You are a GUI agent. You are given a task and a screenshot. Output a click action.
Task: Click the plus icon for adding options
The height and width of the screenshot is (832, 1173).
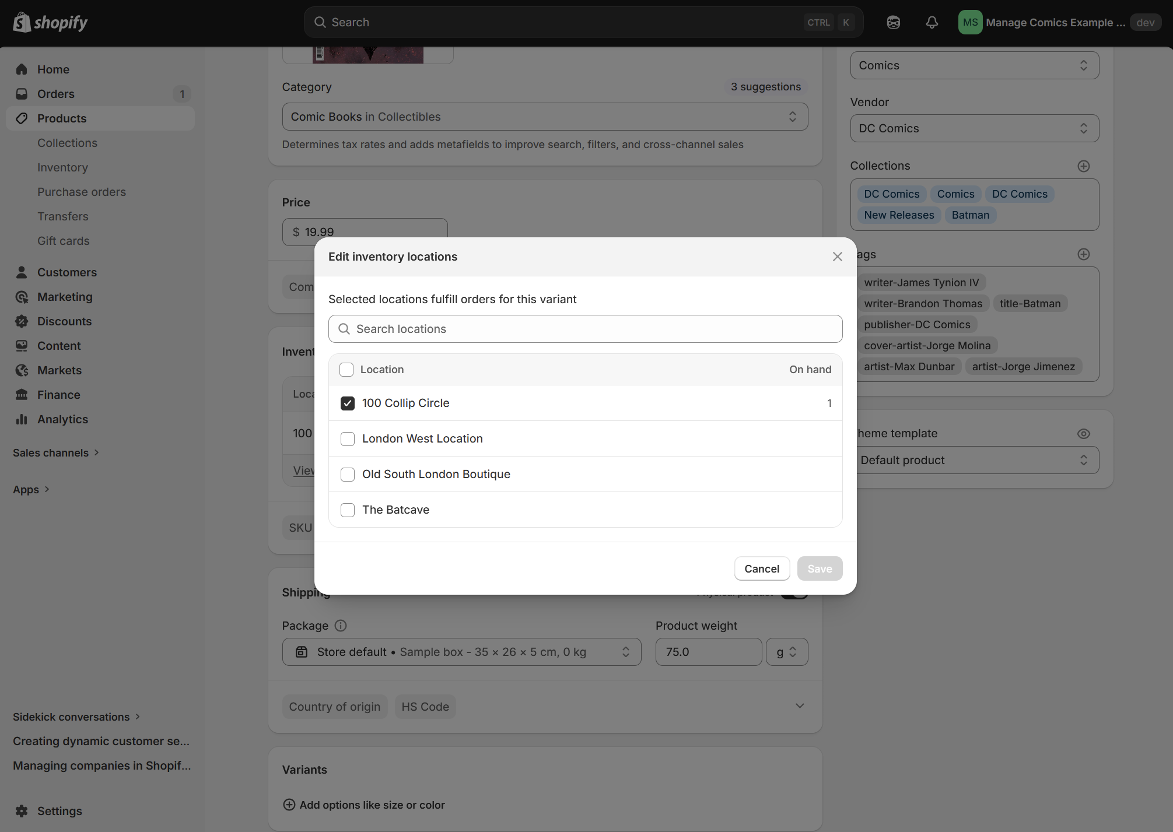[289, 805]
